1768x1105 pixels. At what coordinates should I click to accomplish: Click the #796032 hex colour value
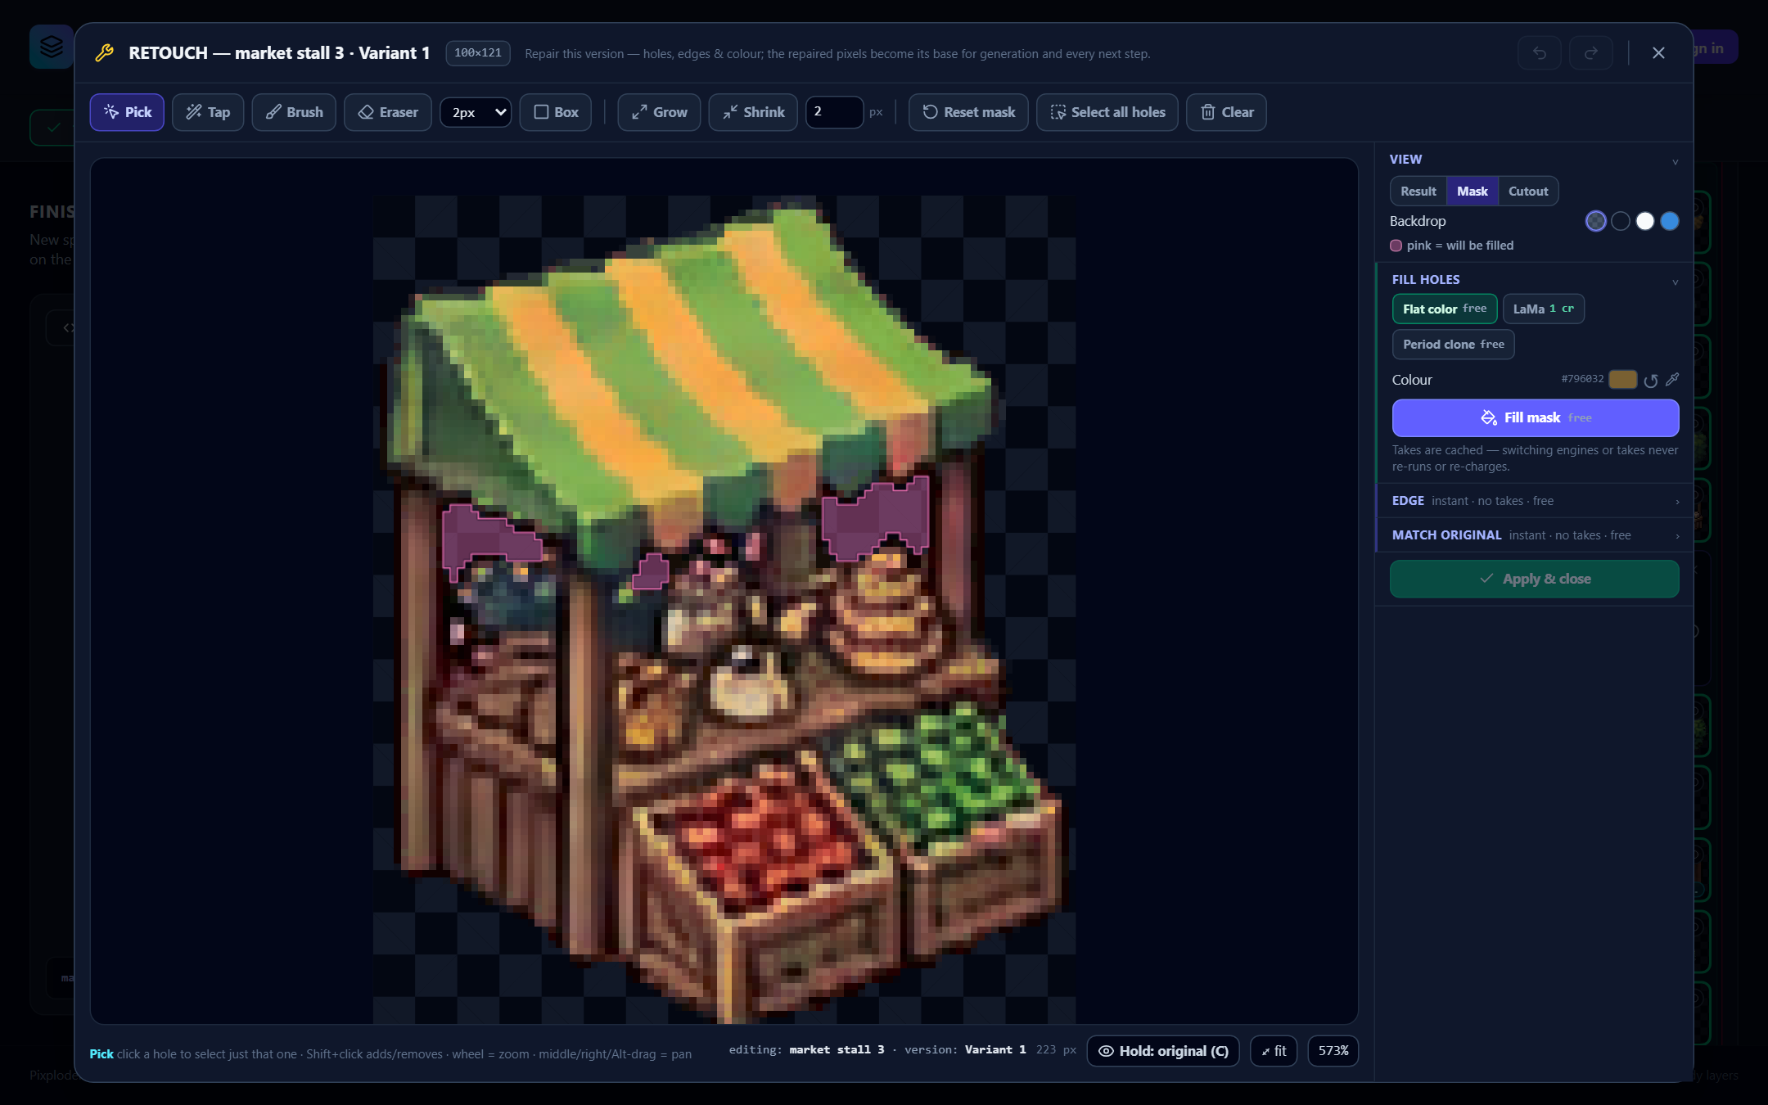click(1582, 379)
